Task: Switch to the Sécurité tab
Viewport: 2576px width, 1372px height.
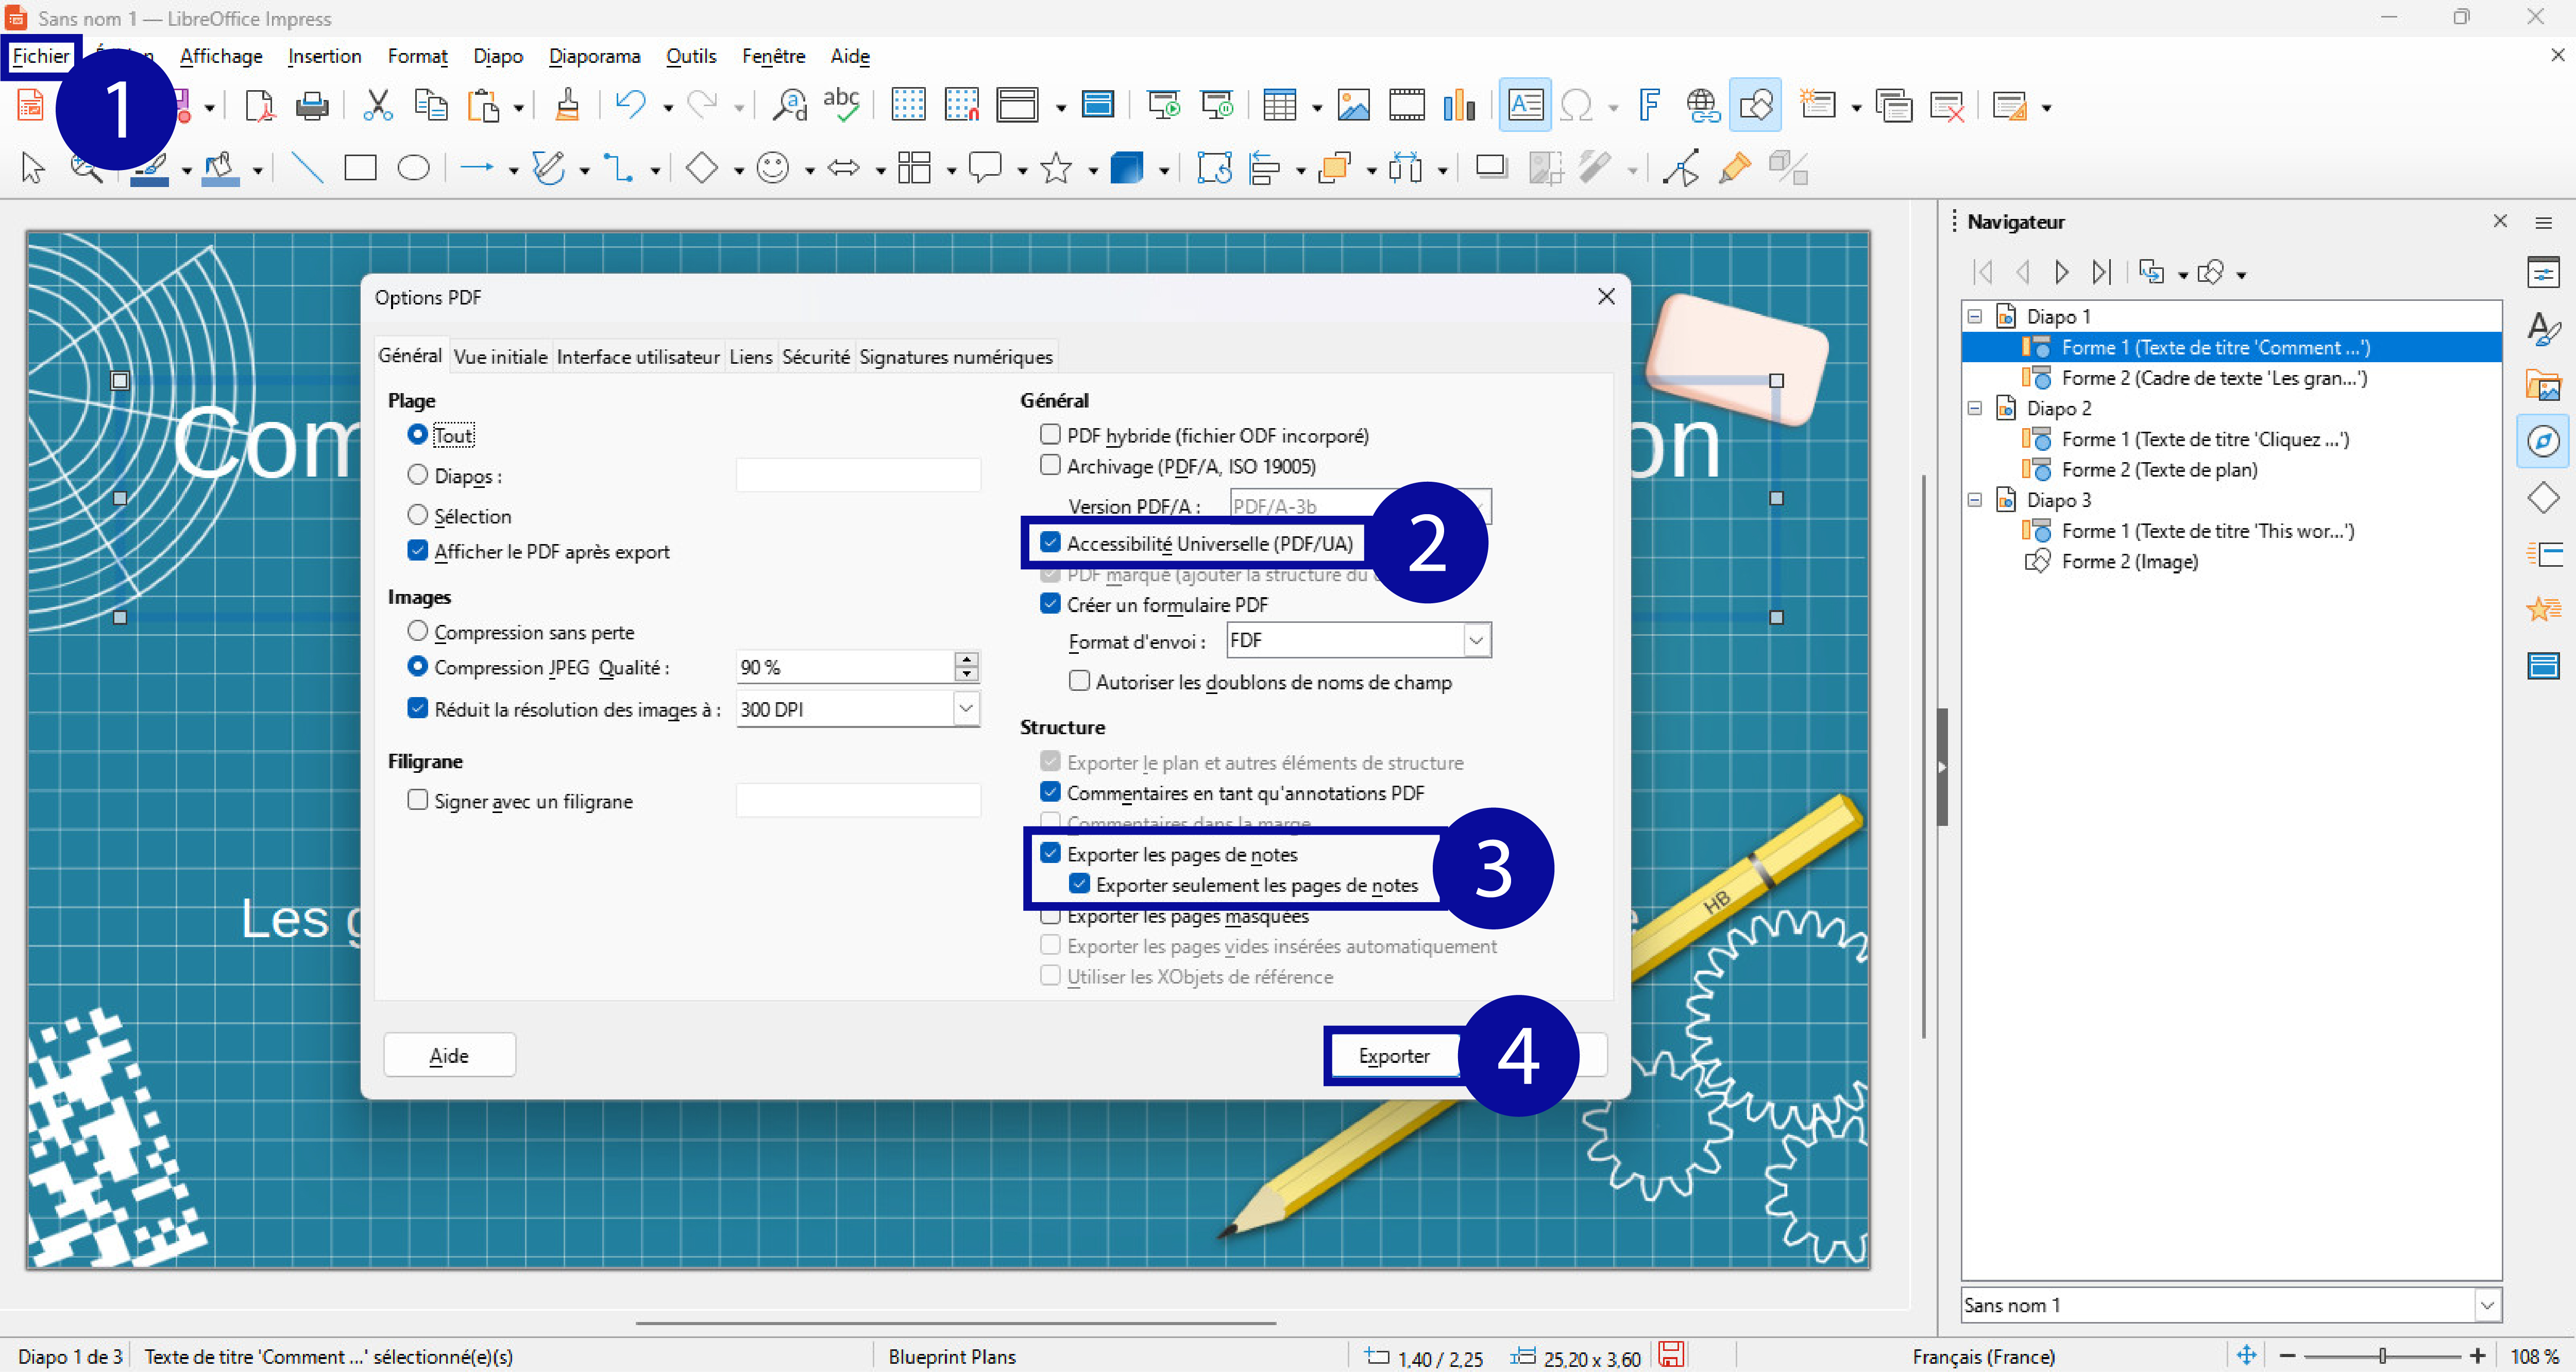Action: [815, 357]
